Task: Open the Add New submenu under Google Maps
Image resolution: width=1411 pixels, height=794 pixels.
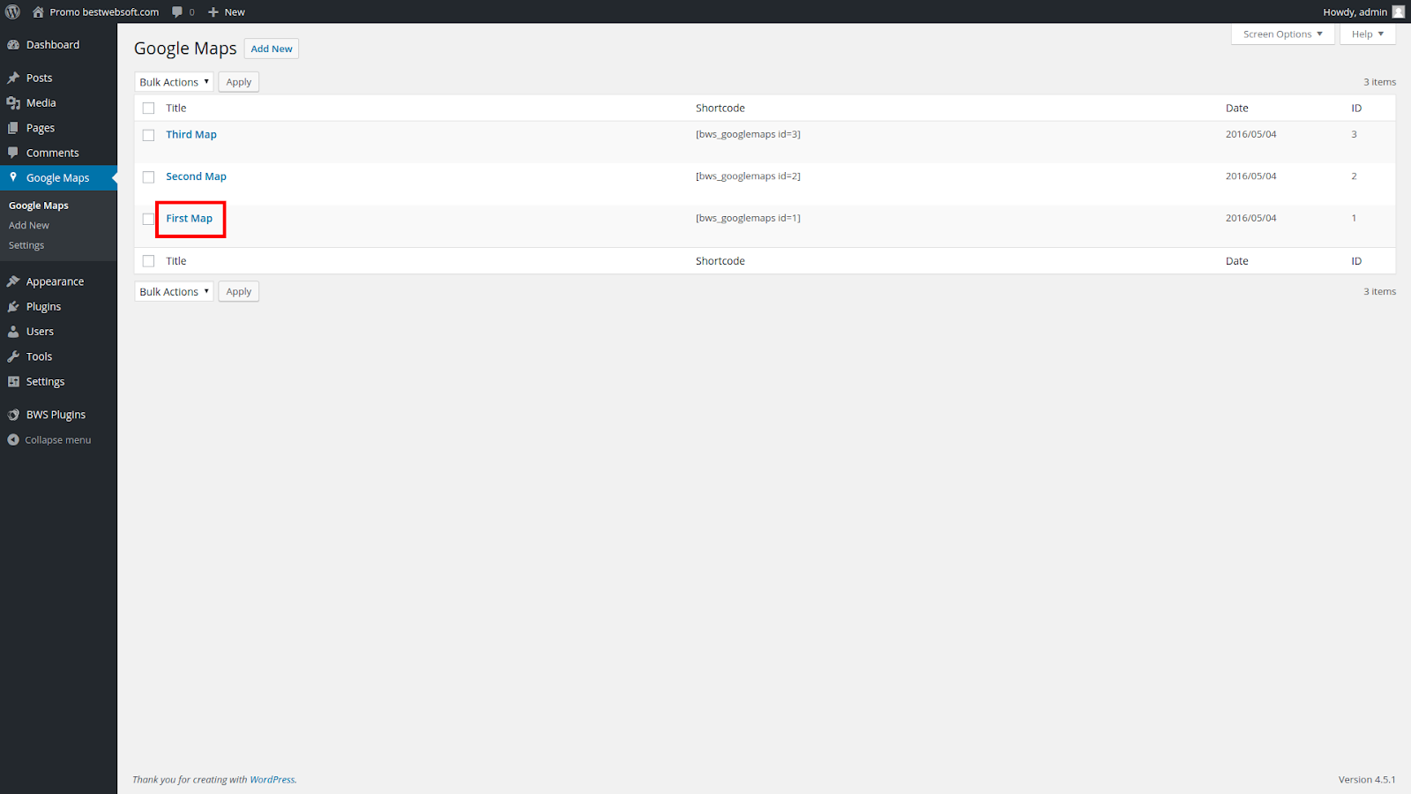Action: (29, 226)
